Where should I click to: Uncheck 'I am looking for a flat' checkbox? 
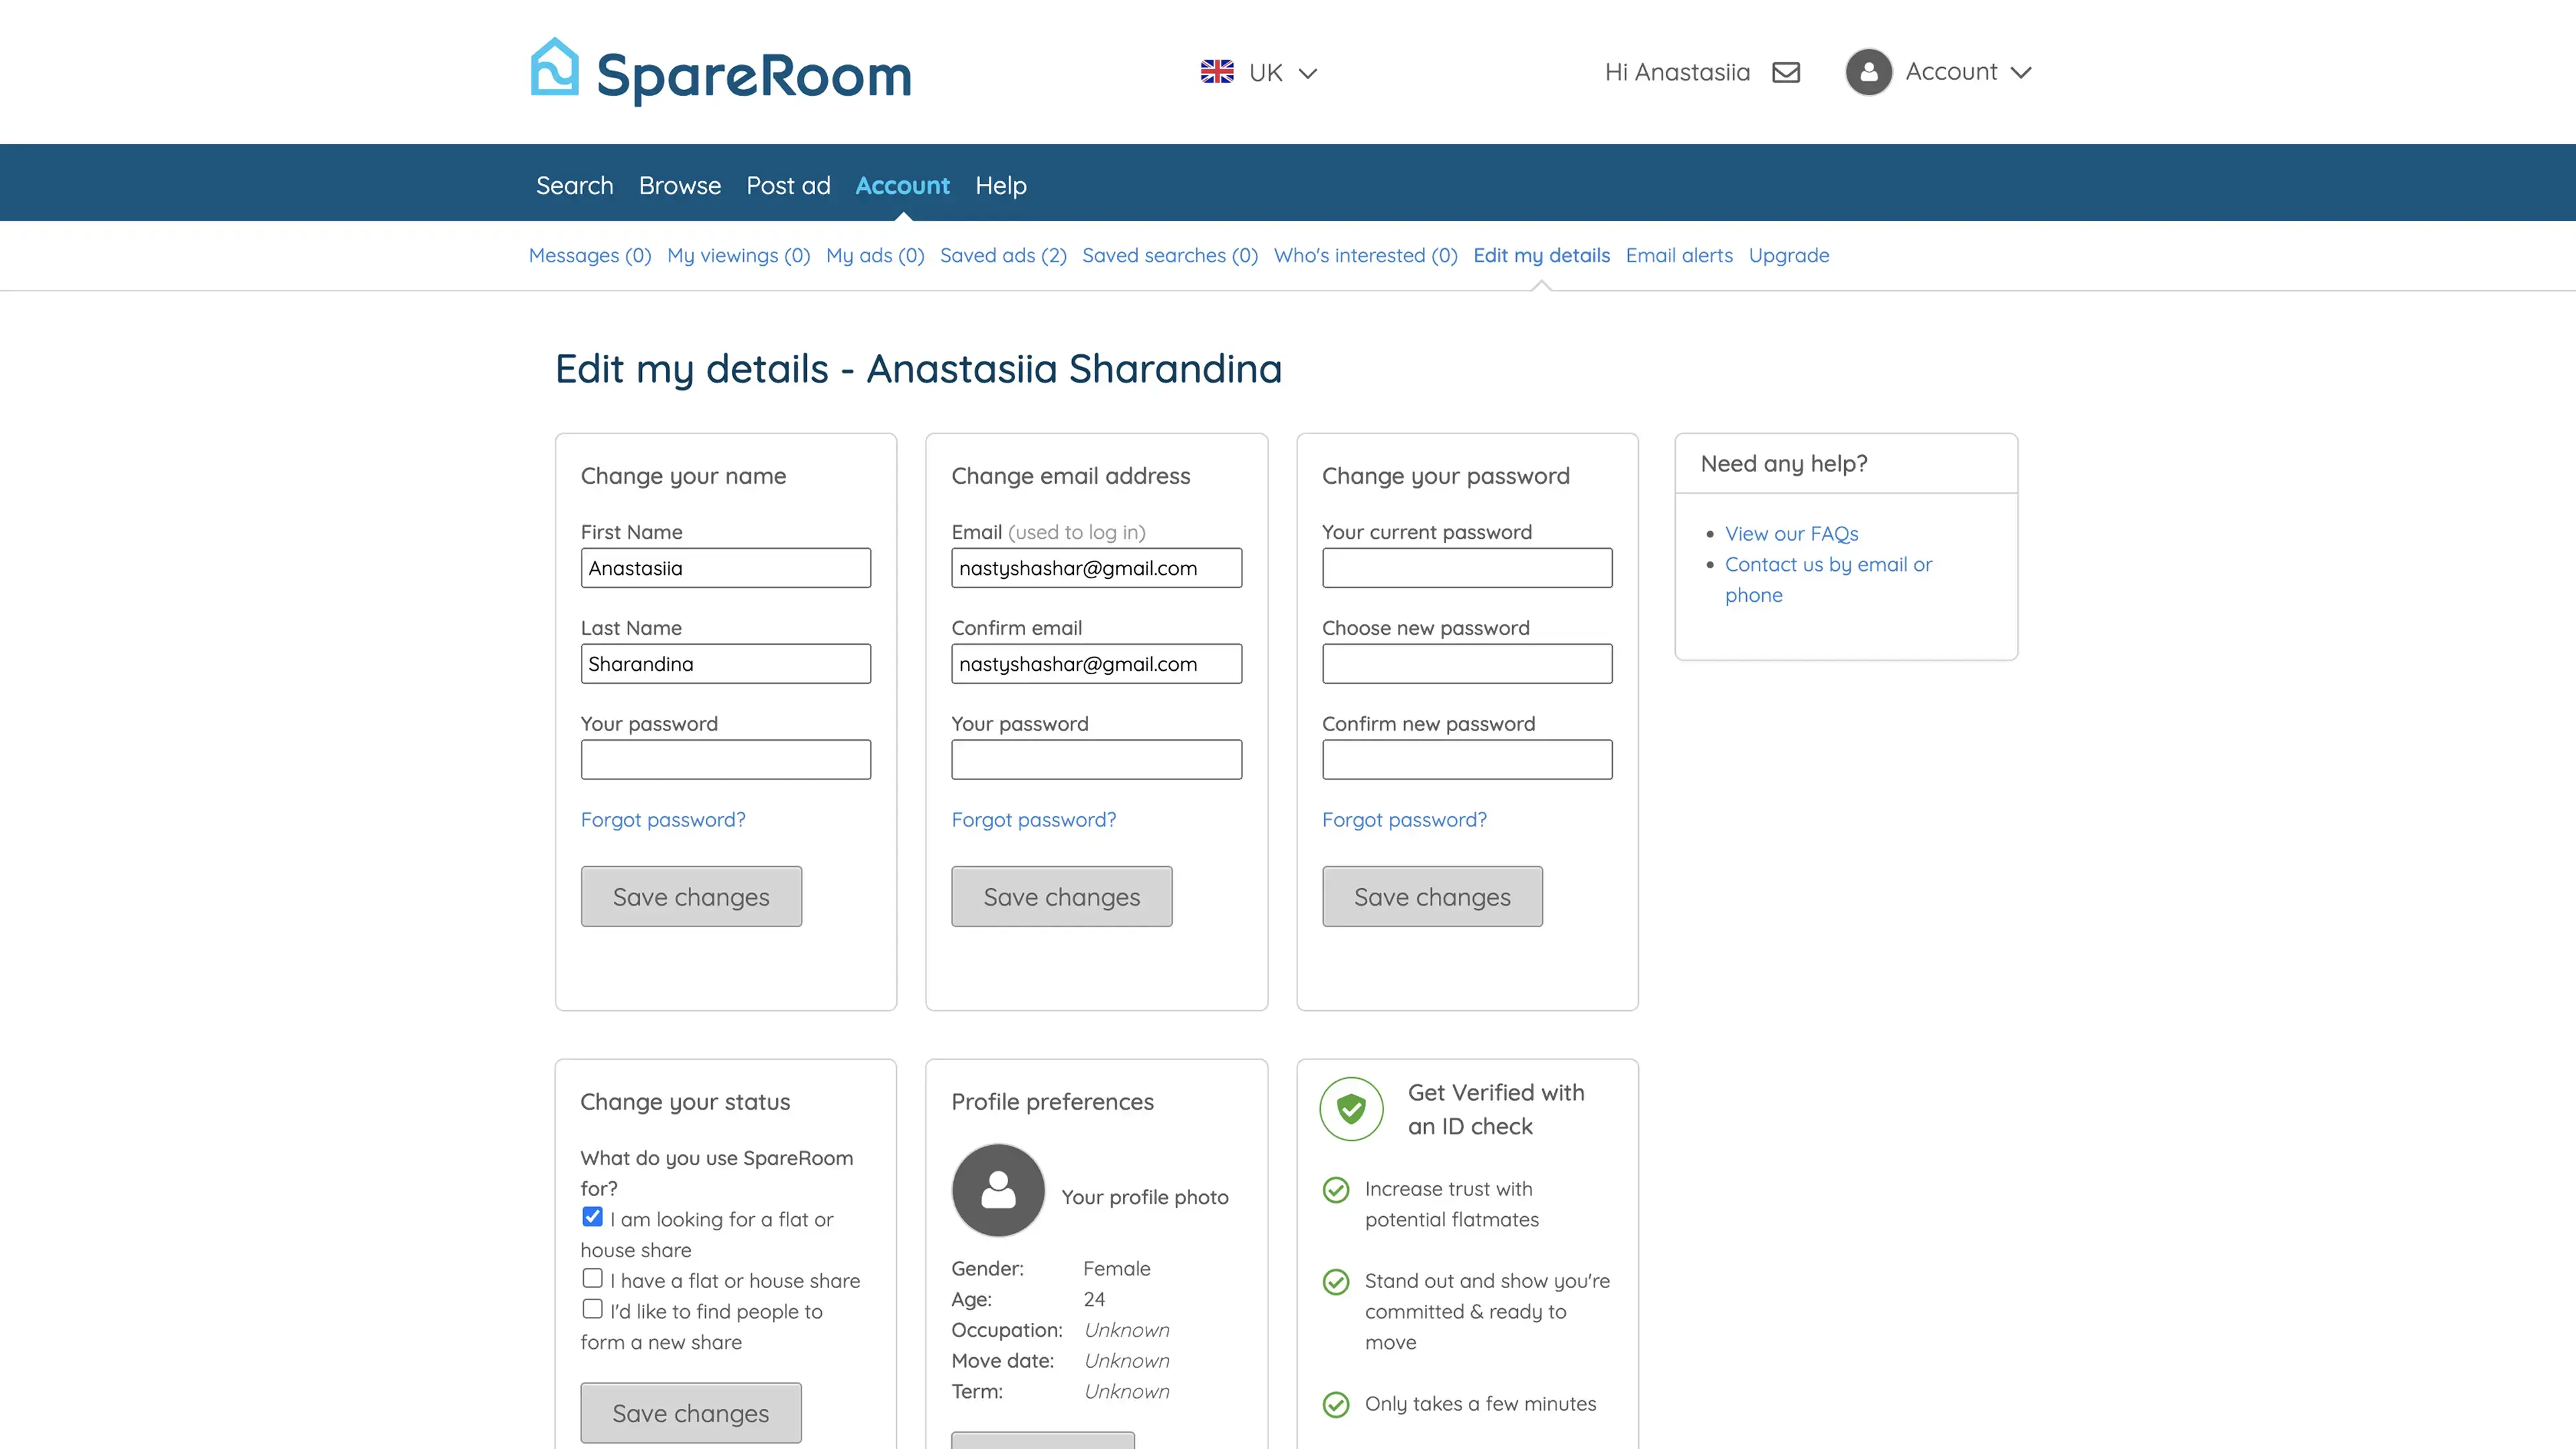pos(592,1217)
